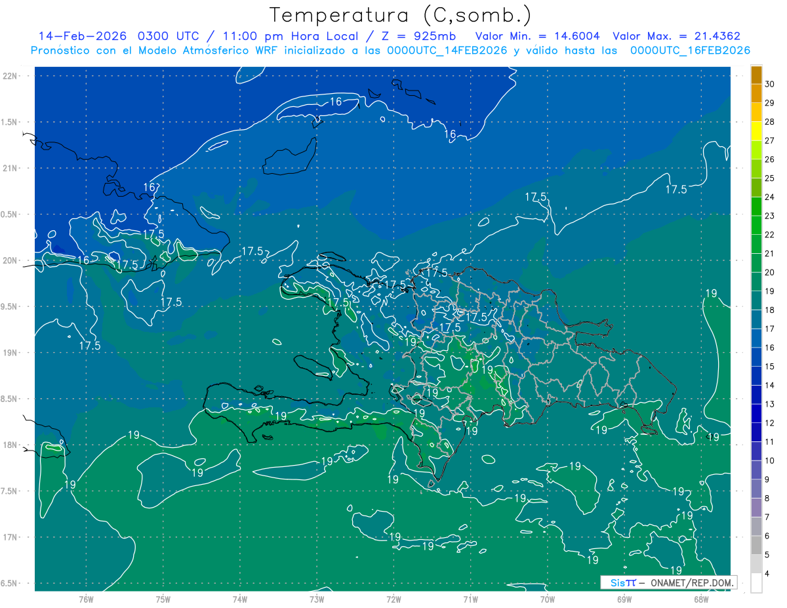Click the "22N" latitude axis label
Image resolution: width=787 pixels, height=608 pixels.
click(11, 76)
